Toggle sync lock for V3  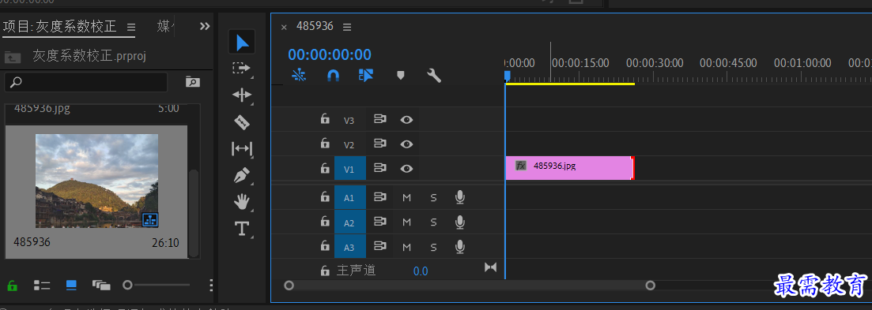pos(379,119)
